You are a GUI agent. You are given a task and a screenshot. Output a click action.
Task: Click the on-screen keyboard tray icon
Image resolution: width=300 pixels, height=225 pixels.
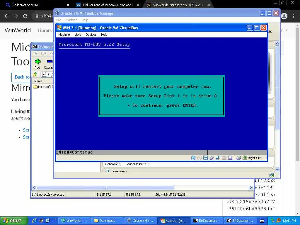(x=262, y=221)
